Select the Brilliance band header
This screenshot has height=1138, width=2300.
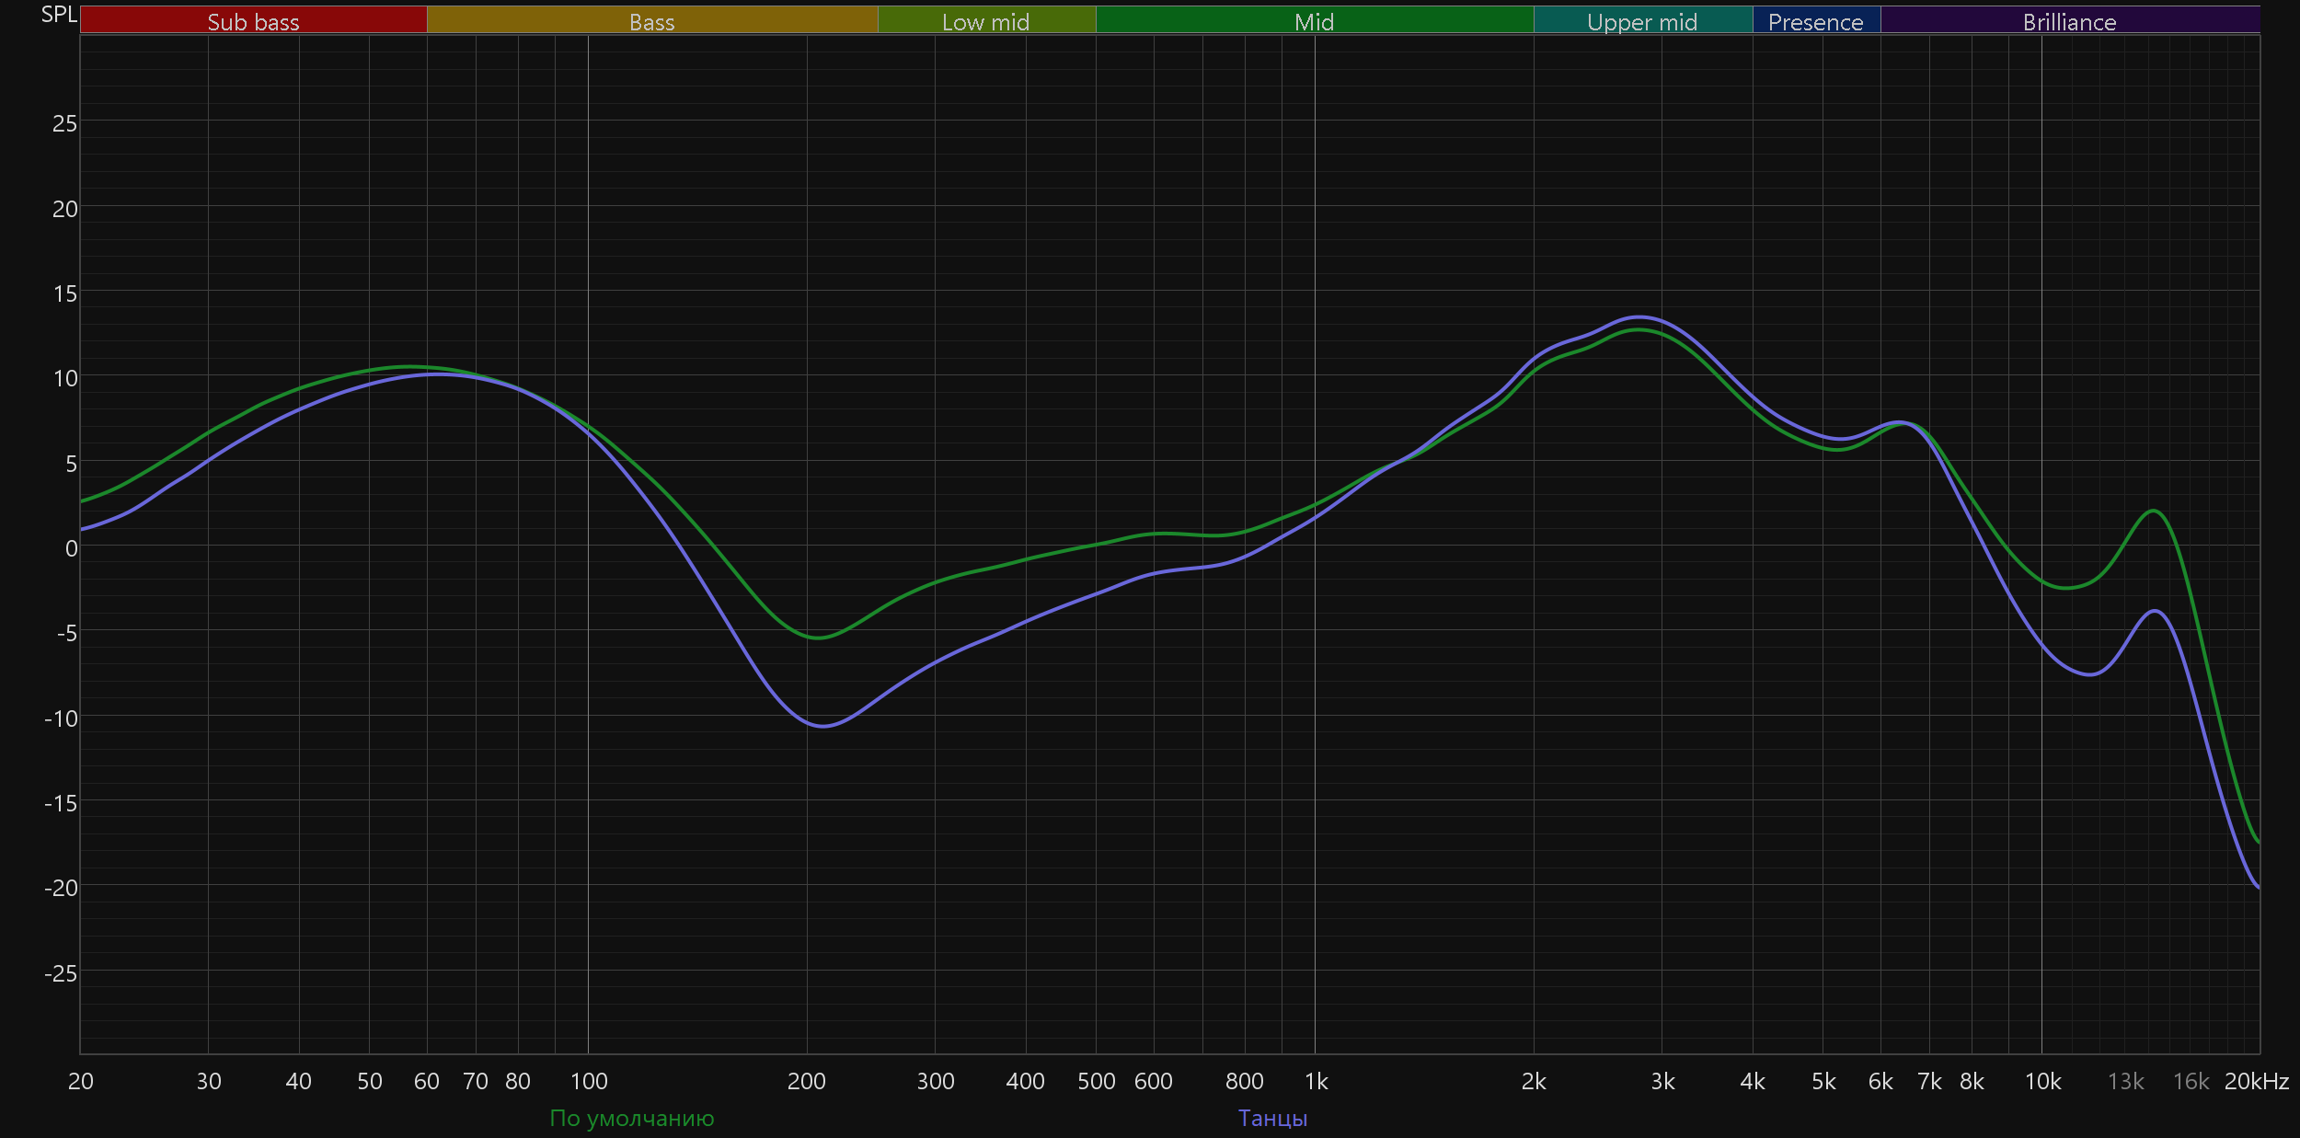click(2069, 21)
